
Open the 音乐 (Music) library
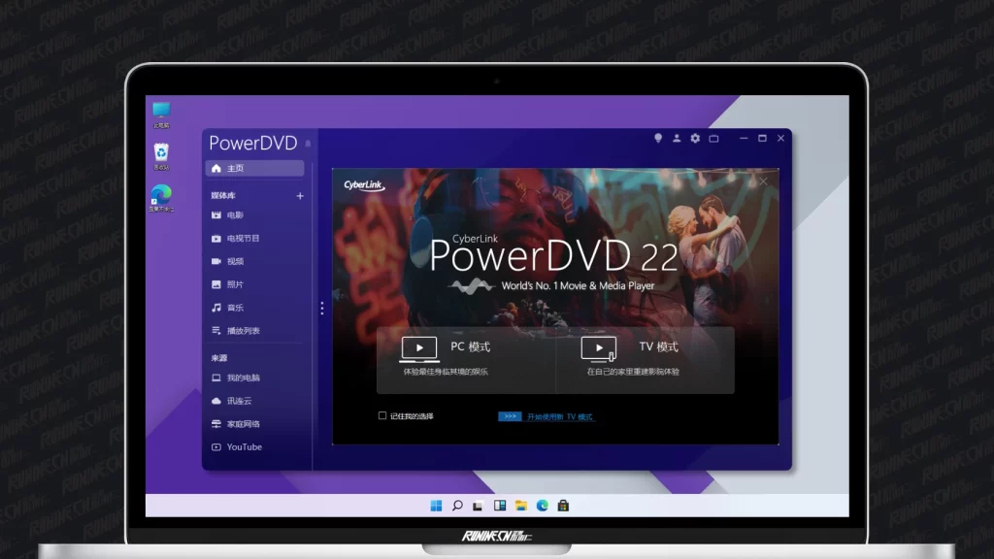[234, 308]
